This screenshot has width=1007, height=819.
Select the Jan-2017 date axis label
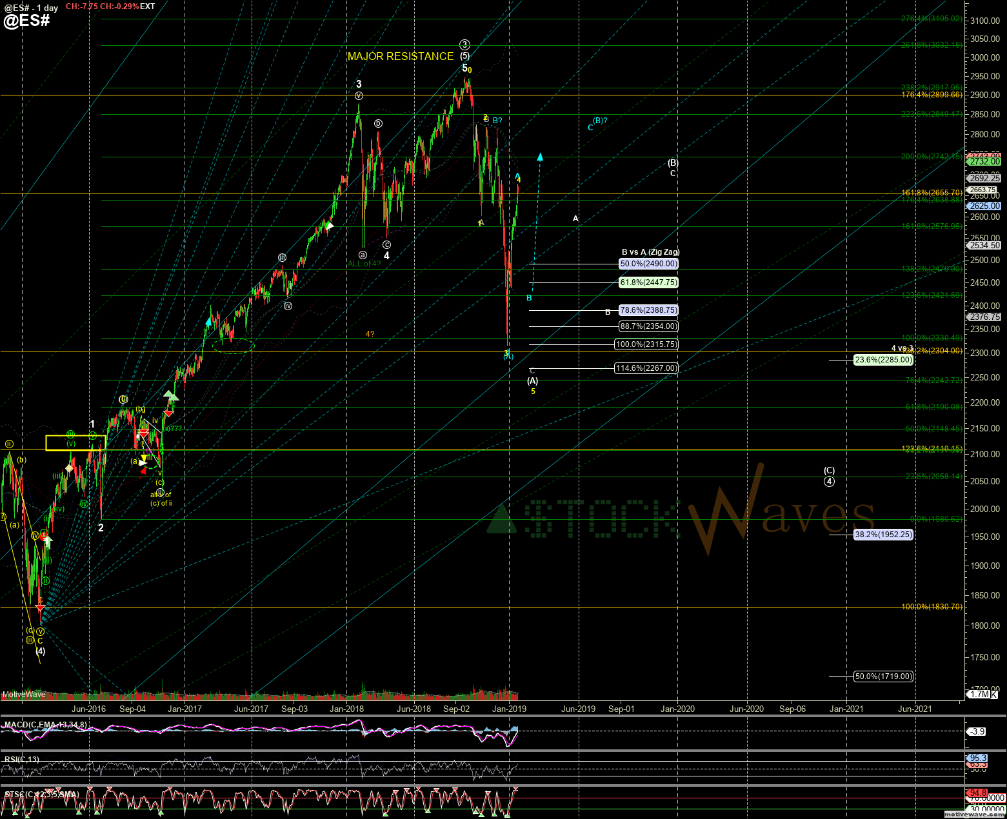pos(185,709)
